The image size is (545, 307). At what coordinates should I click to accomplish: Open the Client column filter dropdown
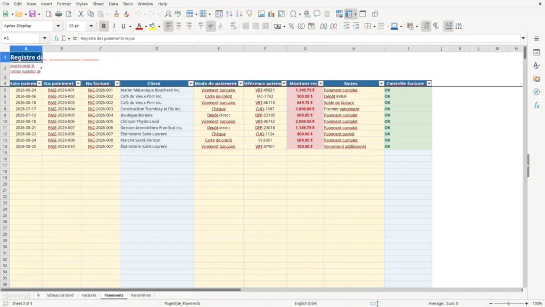[x=191, y=84]
